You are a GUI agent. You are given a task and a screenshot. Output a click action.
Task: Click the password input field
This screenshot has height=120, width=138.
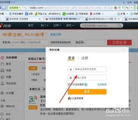pos(87,78)
